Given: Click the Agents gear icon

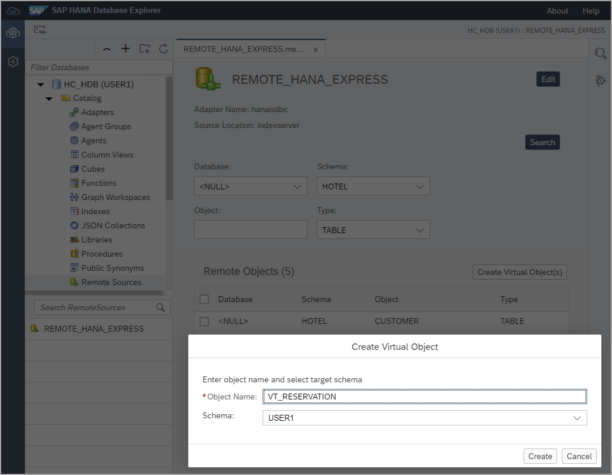Looking at the screenshot, I should tap(74, 140).
